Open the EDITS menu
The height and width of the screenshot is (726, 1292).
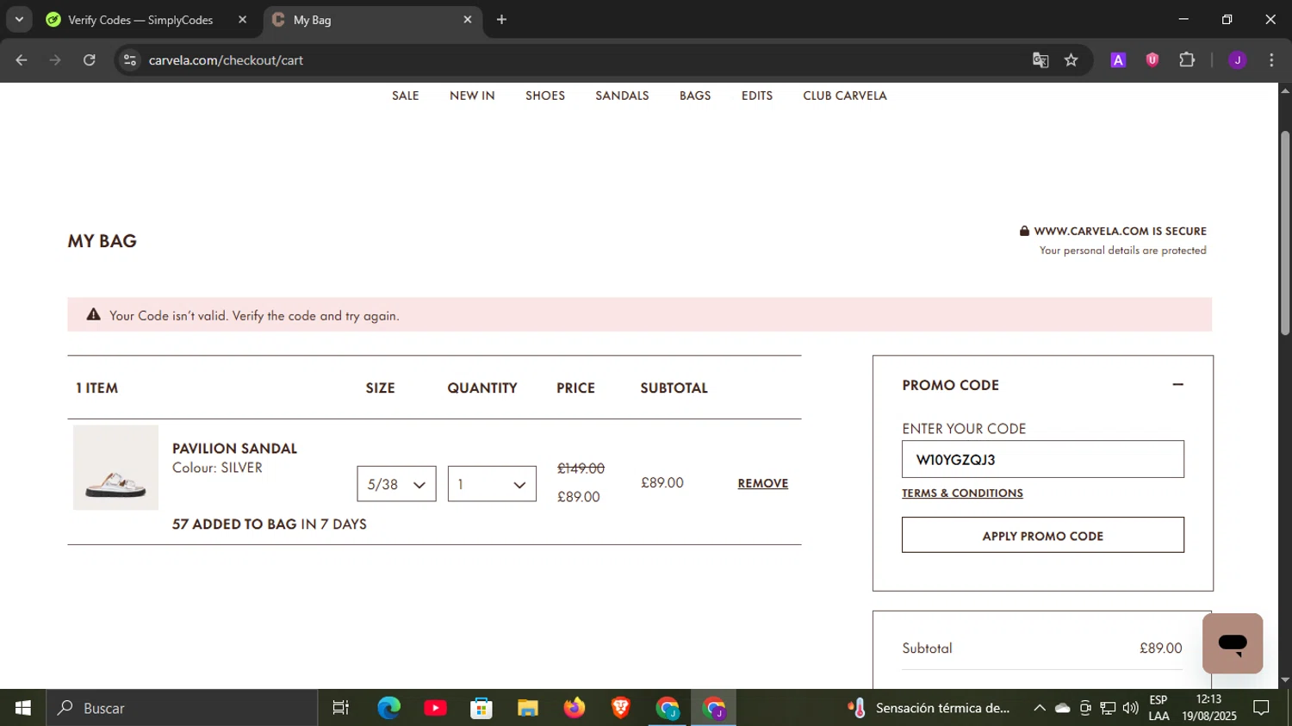point(757,96)
